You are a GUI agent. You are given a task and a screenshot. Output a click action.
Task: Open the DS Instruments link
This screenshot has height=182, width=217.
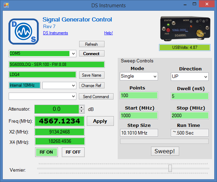(x=56, y=33)
